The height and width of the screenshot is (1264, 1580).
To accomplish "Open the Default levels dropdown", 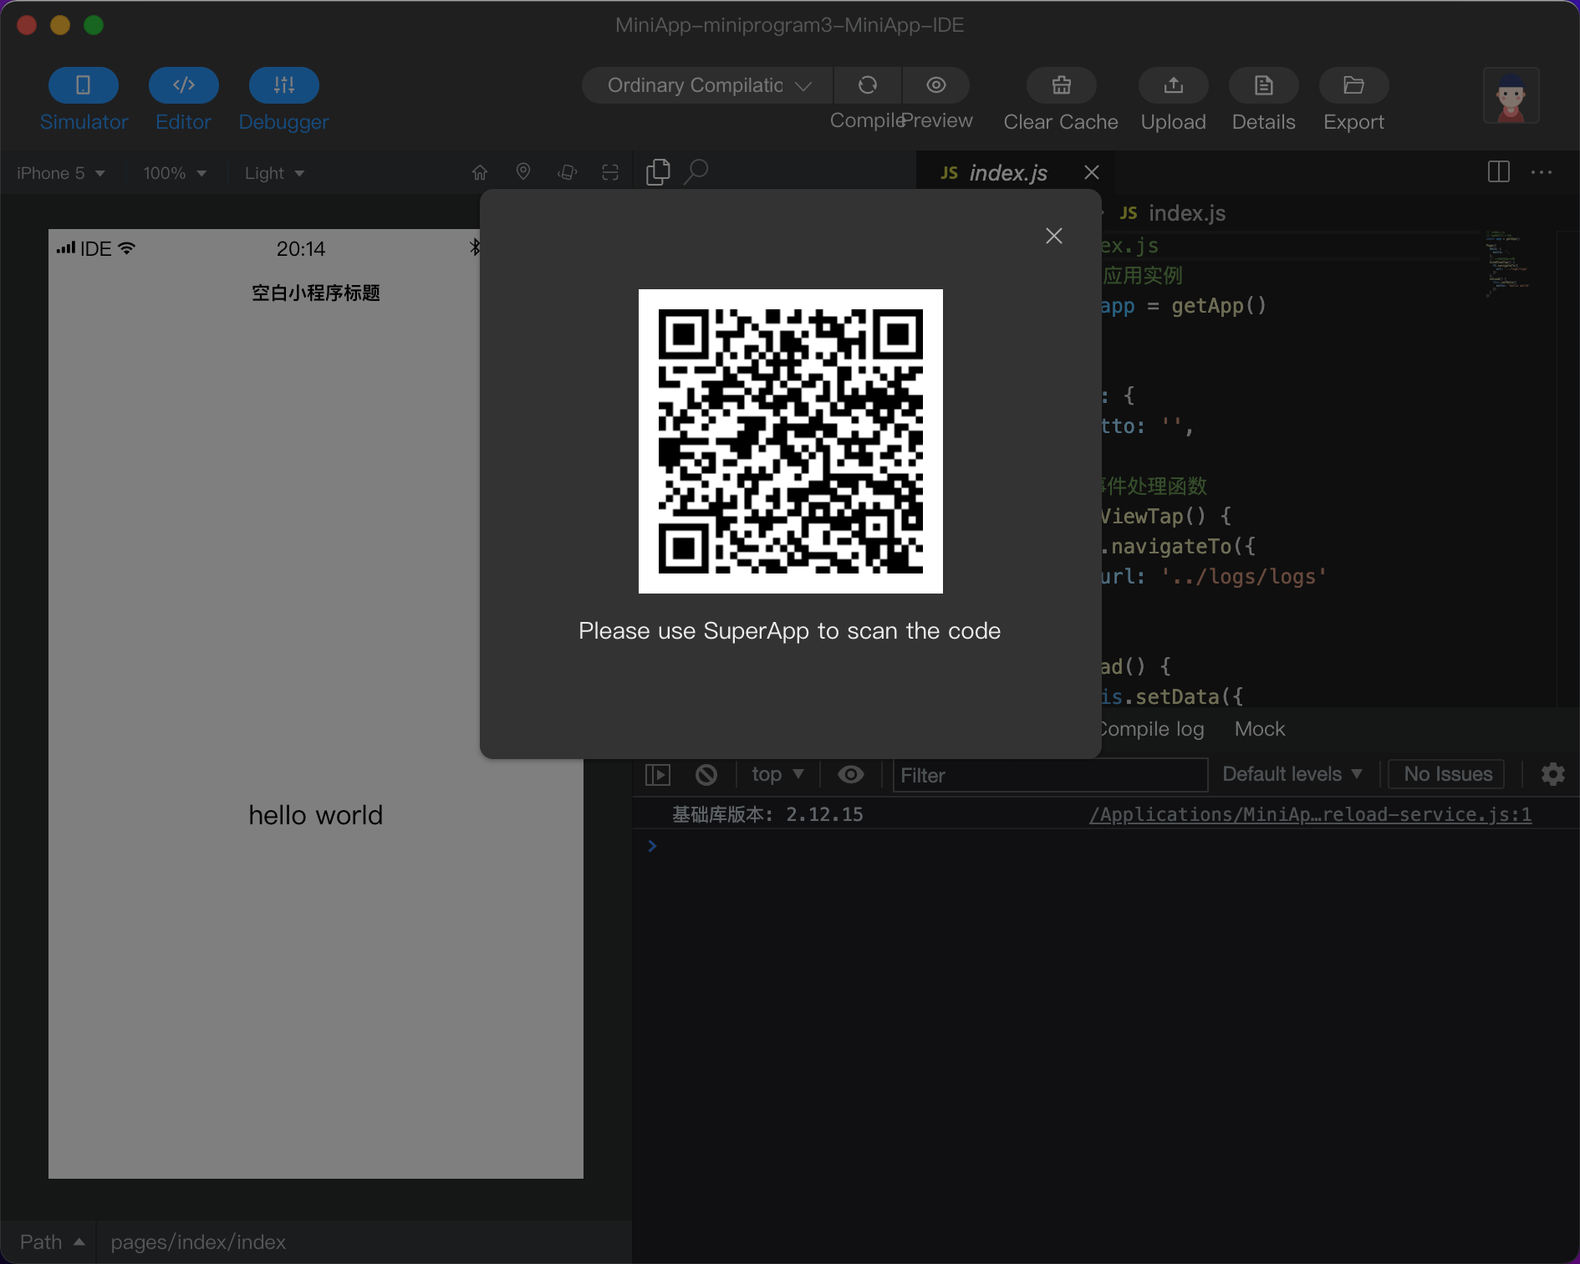I will (x=1292, y=774).
